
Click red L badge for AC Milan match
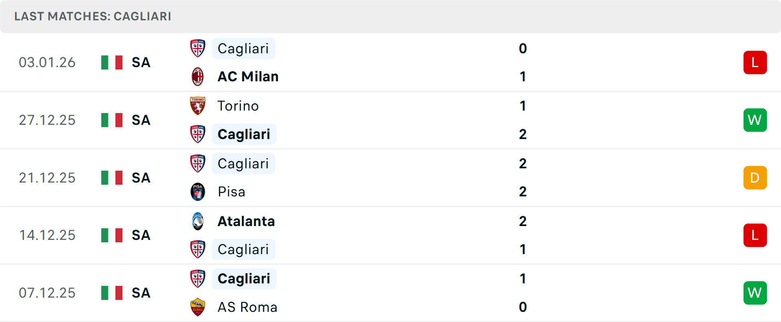tap(755, 63)
